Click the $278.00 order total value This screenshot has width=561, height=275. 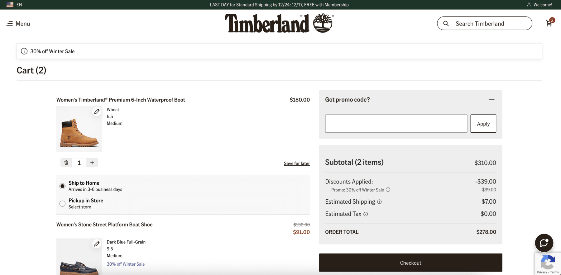point(486,232)
